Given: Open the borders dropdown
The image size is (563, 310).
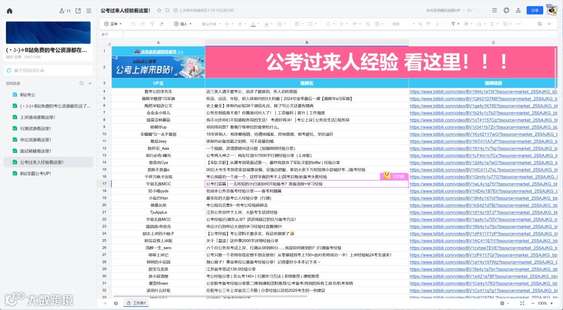Looking at the screenshot, I should tap(281, 24).
